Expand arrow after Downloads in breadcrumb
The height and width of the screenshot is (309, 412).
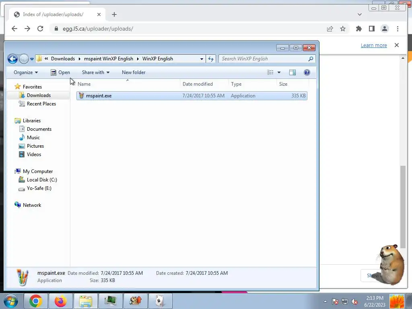pyautogui.click(x=80, y=59)
